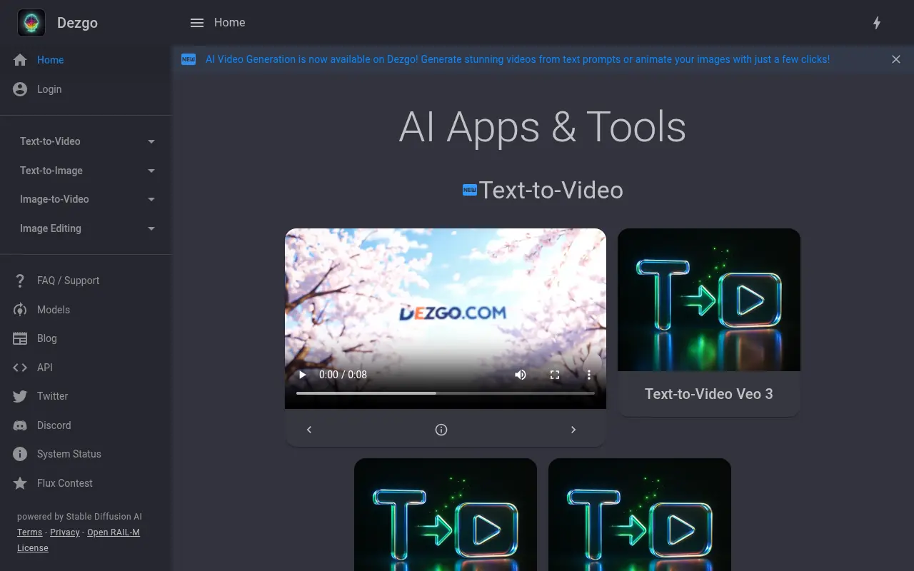
Task: Click the lightning bolt icon
Action: pos(877,23)
